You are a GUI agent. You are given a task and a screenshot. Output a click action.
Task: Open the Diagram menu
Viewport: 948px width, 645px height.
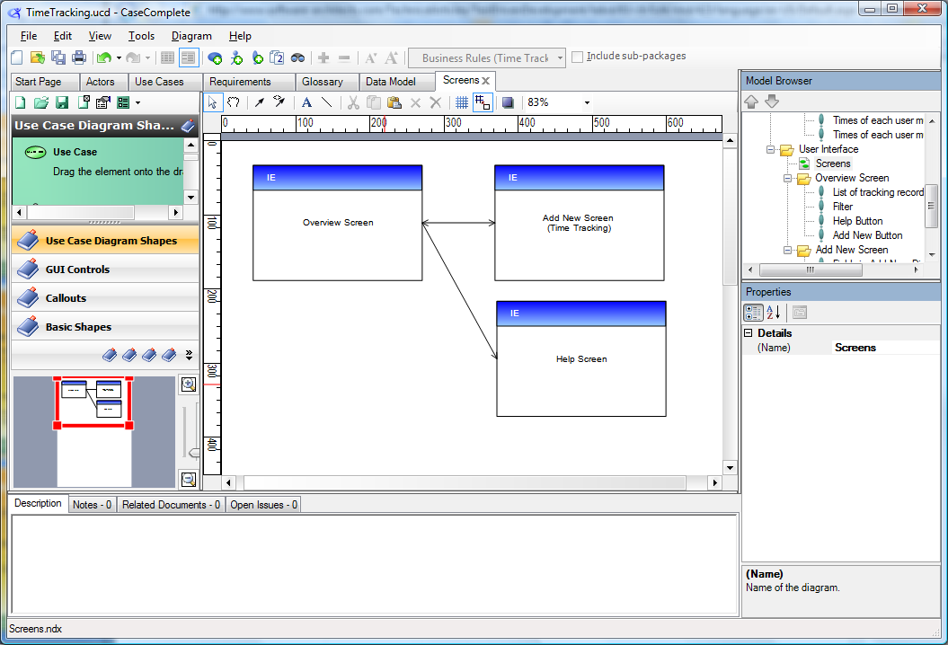pos(191,36)
